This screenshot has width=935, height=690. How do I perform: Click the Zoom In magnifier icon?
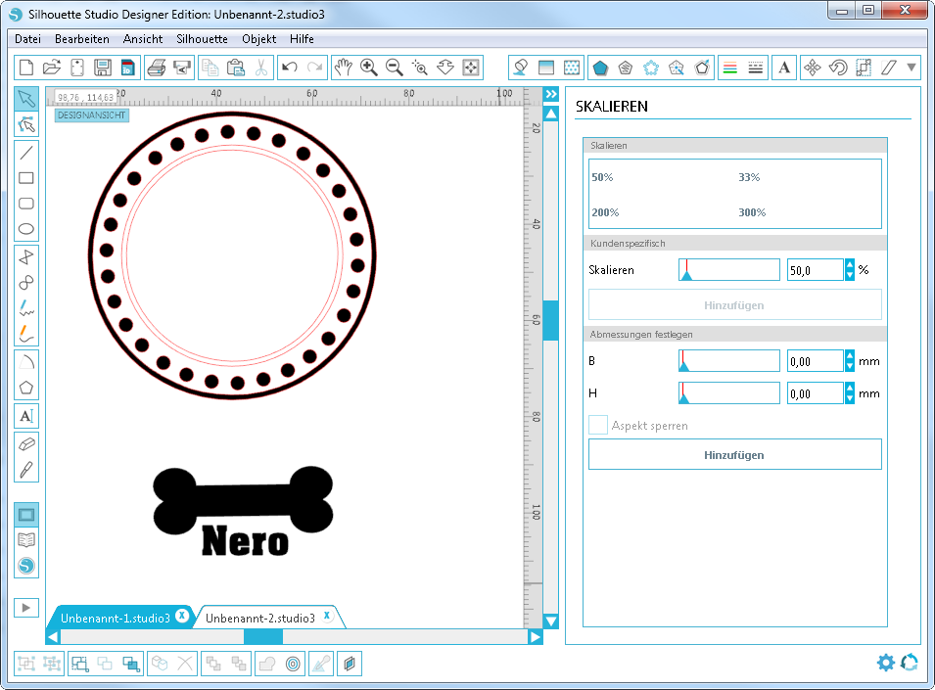369,68
